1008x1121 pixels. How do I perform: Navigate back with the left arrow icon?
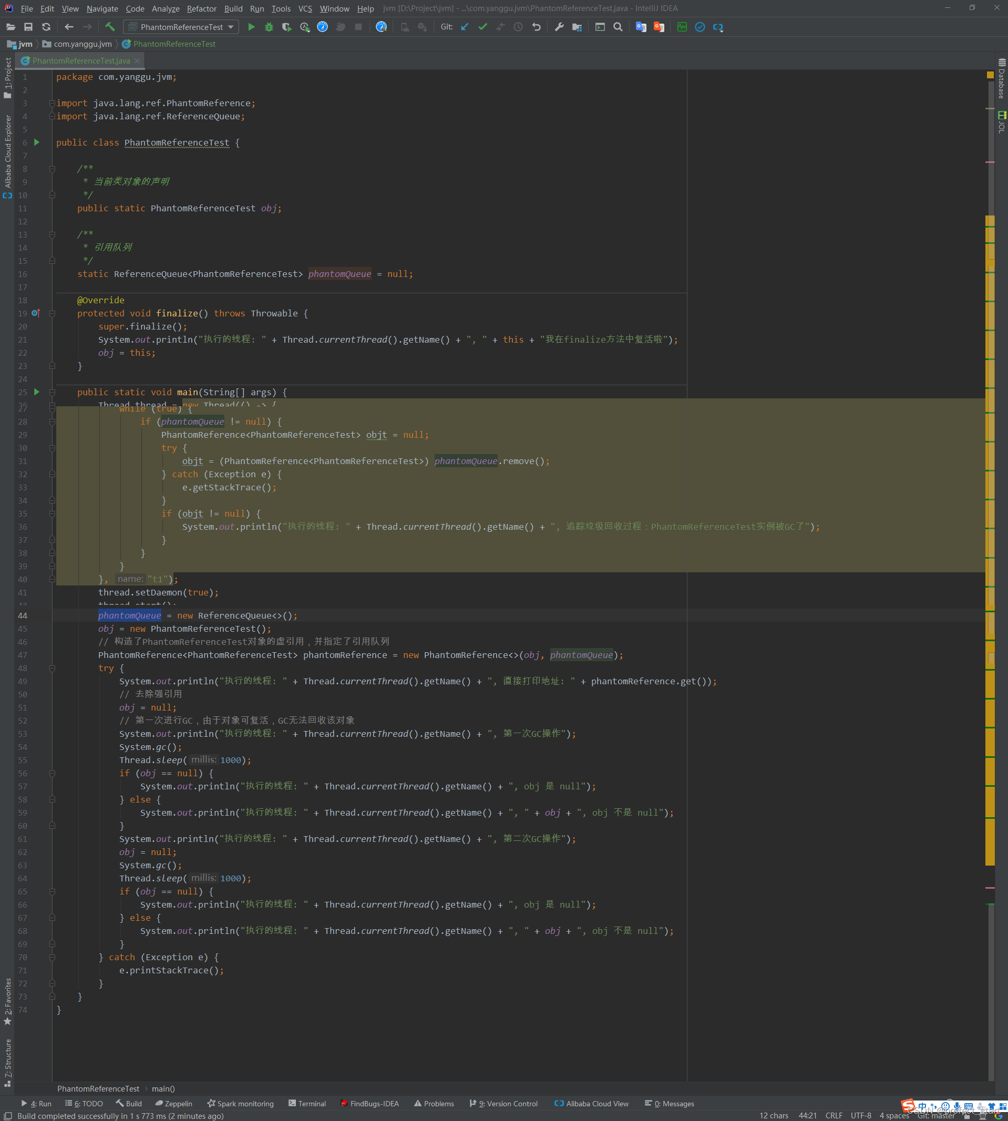pos(69,27)
